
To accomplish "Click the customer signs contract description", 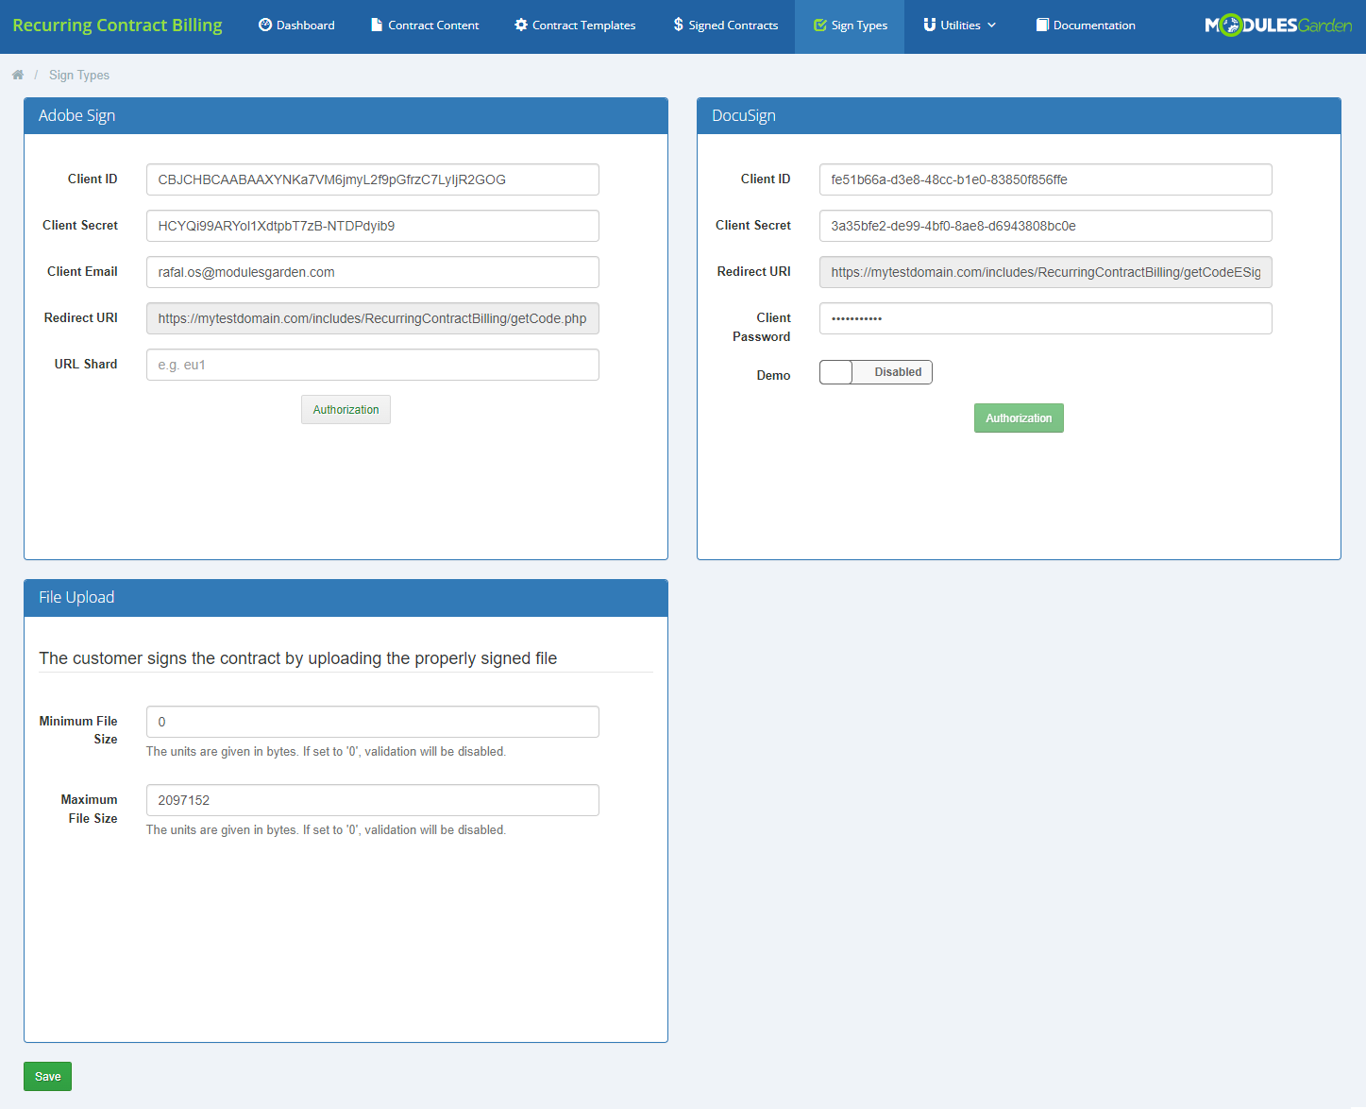I will [x=298, y=658].
